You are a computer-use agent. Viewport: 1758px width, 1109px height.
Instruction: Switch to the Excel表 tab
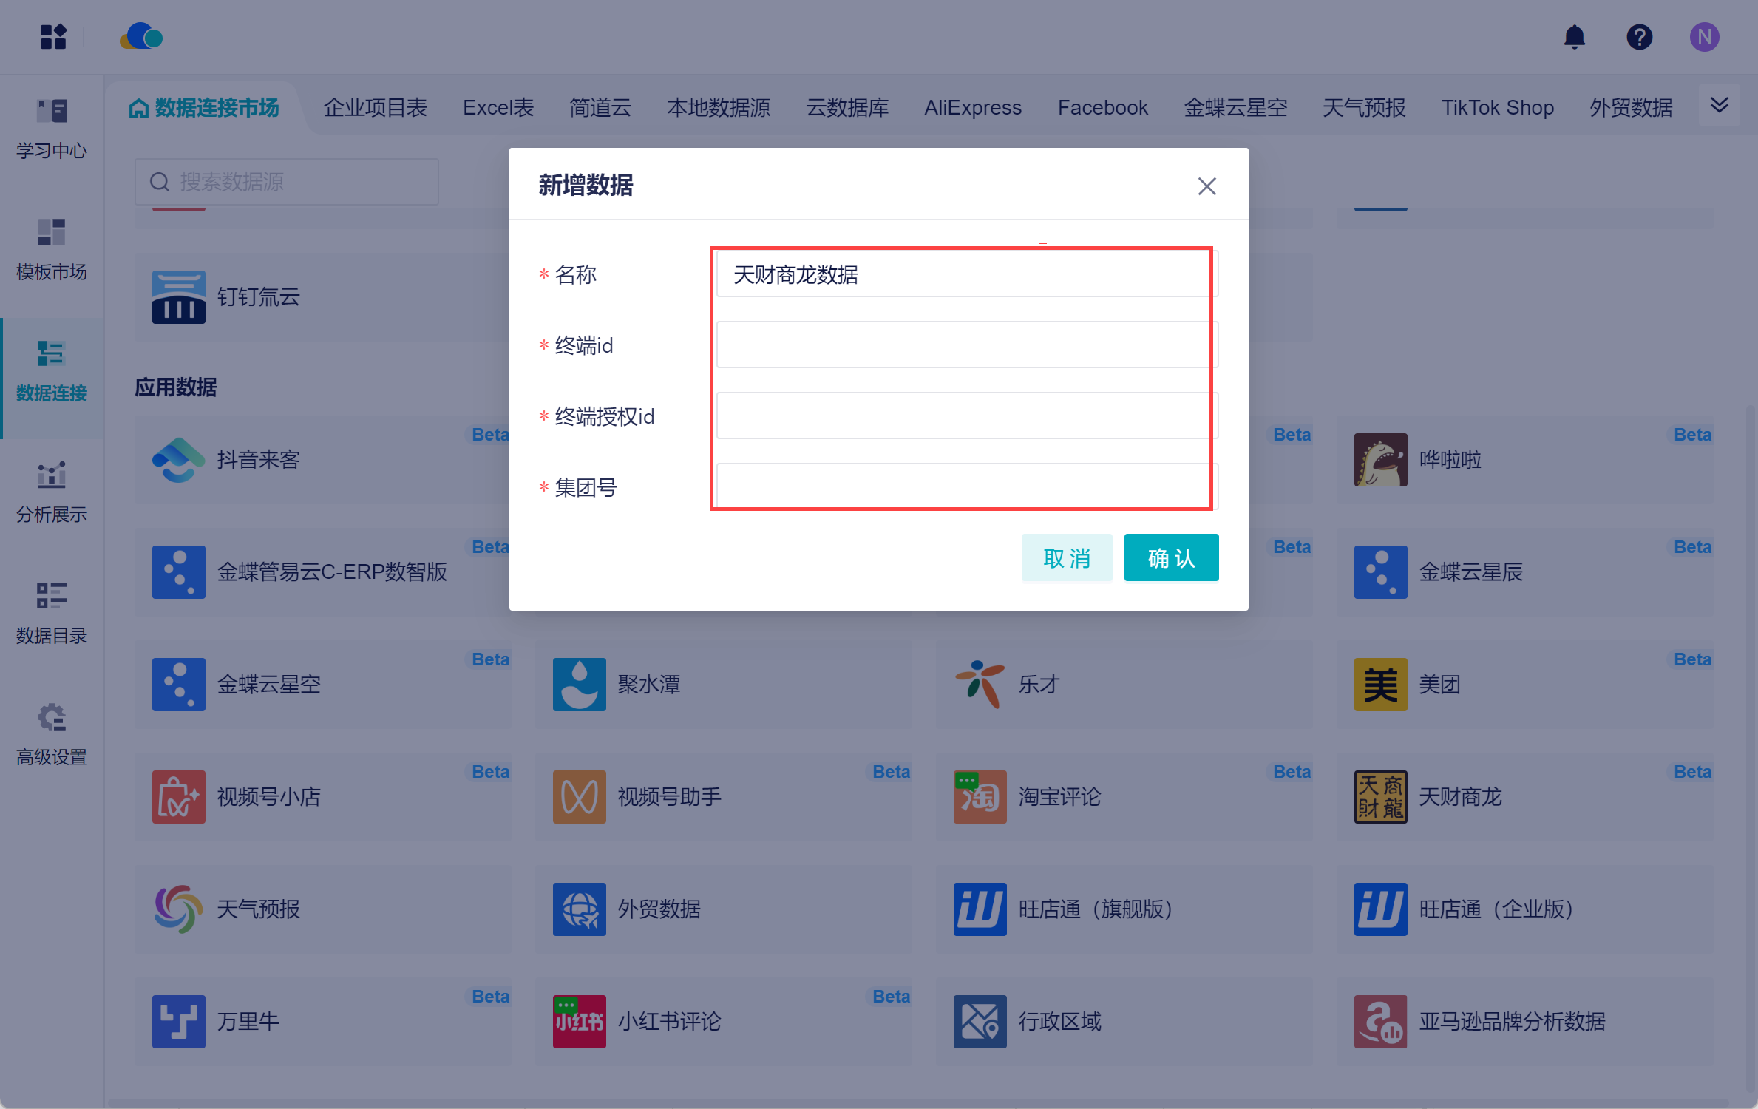pos(498,108)
